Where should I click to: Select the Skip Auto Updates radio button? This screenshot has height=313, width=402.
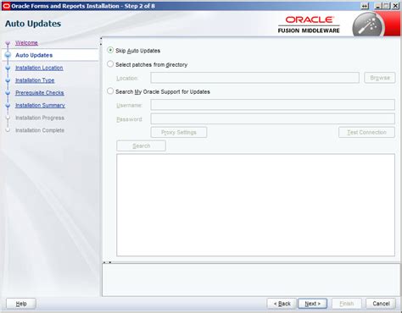[110, 50]
